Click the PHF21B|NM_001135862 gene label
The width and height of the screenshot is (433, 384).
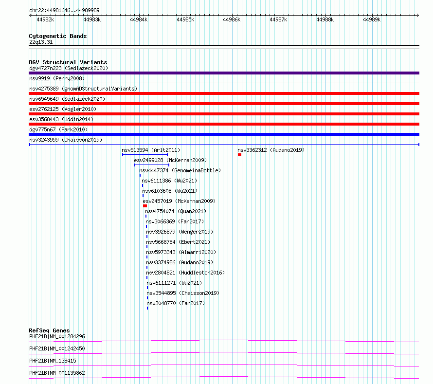click(57, 373)
